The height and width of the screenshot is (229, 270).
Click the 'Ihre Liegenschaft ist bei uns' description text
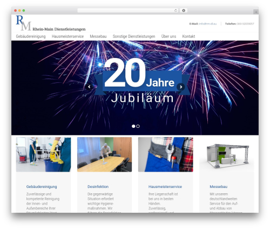163,203
